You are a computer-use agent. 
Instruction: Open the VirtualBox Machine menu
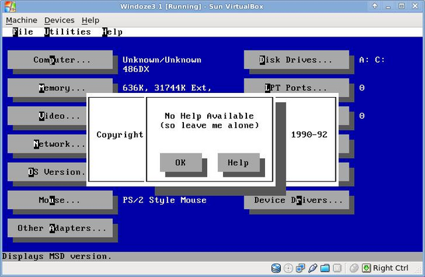(x=21, y=21)
